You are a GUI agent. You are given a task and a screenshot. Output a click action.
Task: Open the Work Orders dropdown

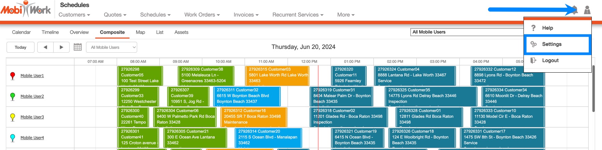(x=202, y=15)
